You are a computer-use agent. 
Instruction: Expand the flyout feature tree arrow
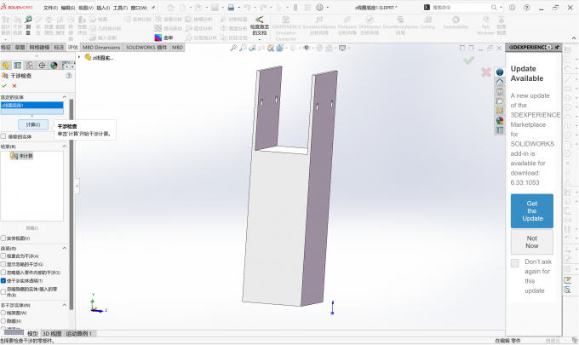pyautogui.click(x=79, y=57)
